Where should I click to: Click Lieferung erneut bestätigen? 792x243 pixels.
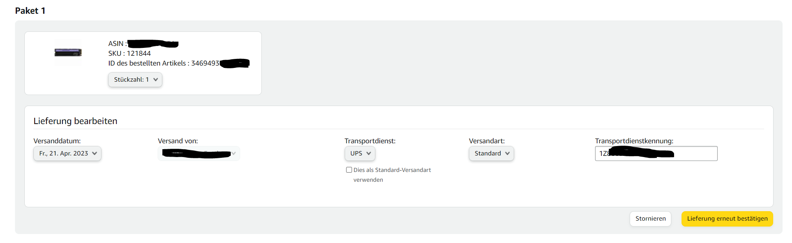[x=727, y=219]
